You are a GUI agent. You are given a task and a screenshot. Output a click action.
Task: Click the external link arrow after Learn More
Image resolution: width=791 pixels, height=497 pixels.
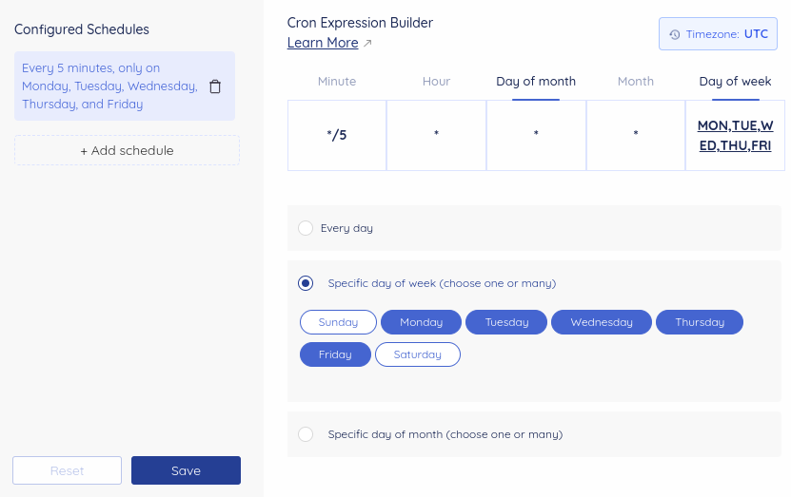(x=367, y=44)
